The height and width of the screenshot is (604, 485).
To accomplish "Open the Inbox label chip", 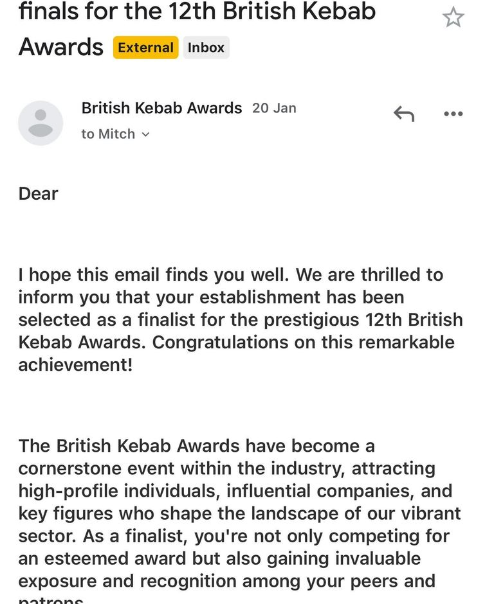I will point(206,47).
